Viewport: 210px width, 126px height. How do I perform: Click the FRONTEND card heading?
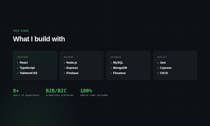click(x=23, y=57)
